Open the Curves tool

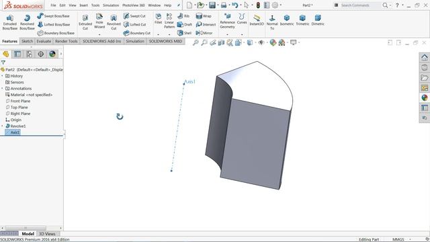click(242, 19)
